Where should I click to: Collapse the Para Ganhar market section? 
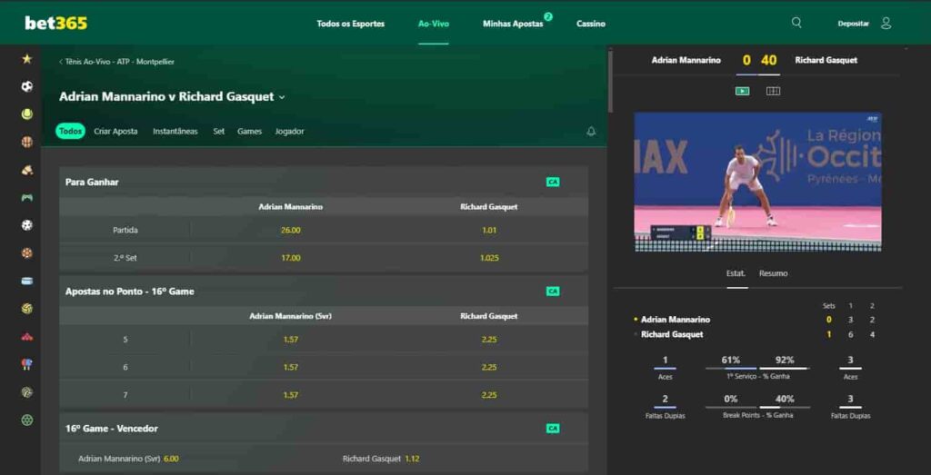pos(324,182)
